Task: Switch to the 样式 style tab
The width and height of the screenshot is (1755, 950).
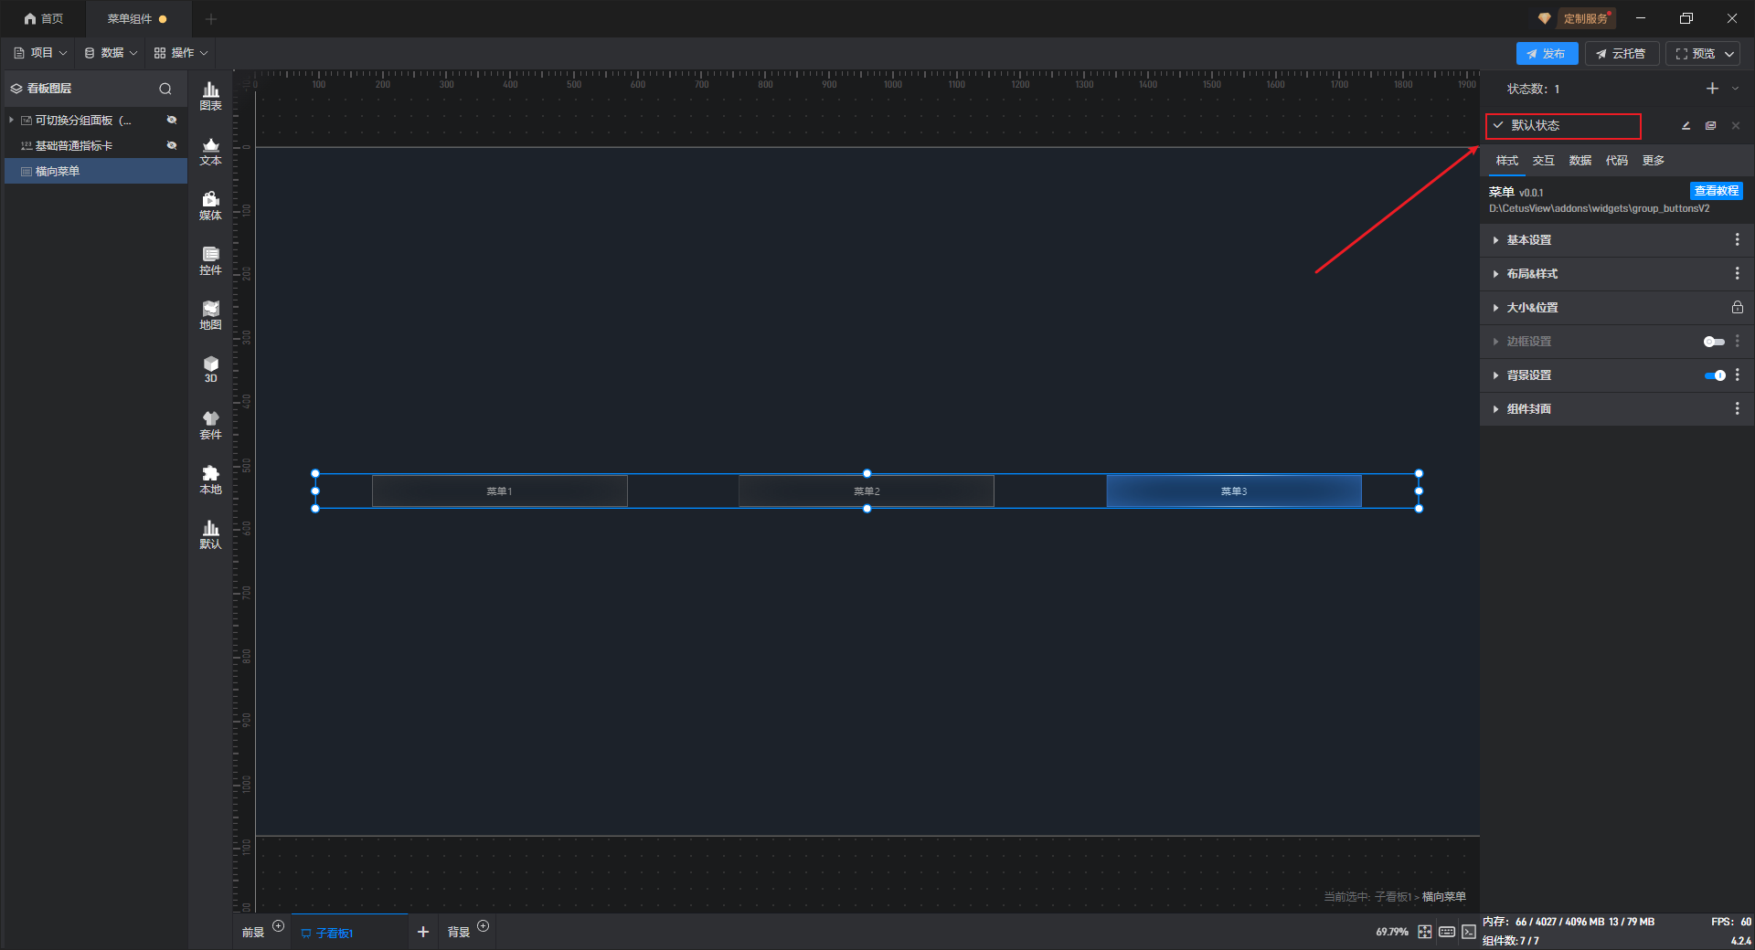Action: (x=1507, y=161)
